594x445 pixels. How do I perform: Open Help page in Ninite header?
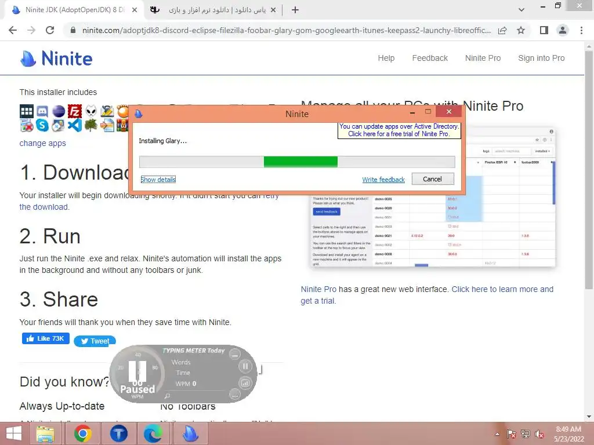coord(386,59)
